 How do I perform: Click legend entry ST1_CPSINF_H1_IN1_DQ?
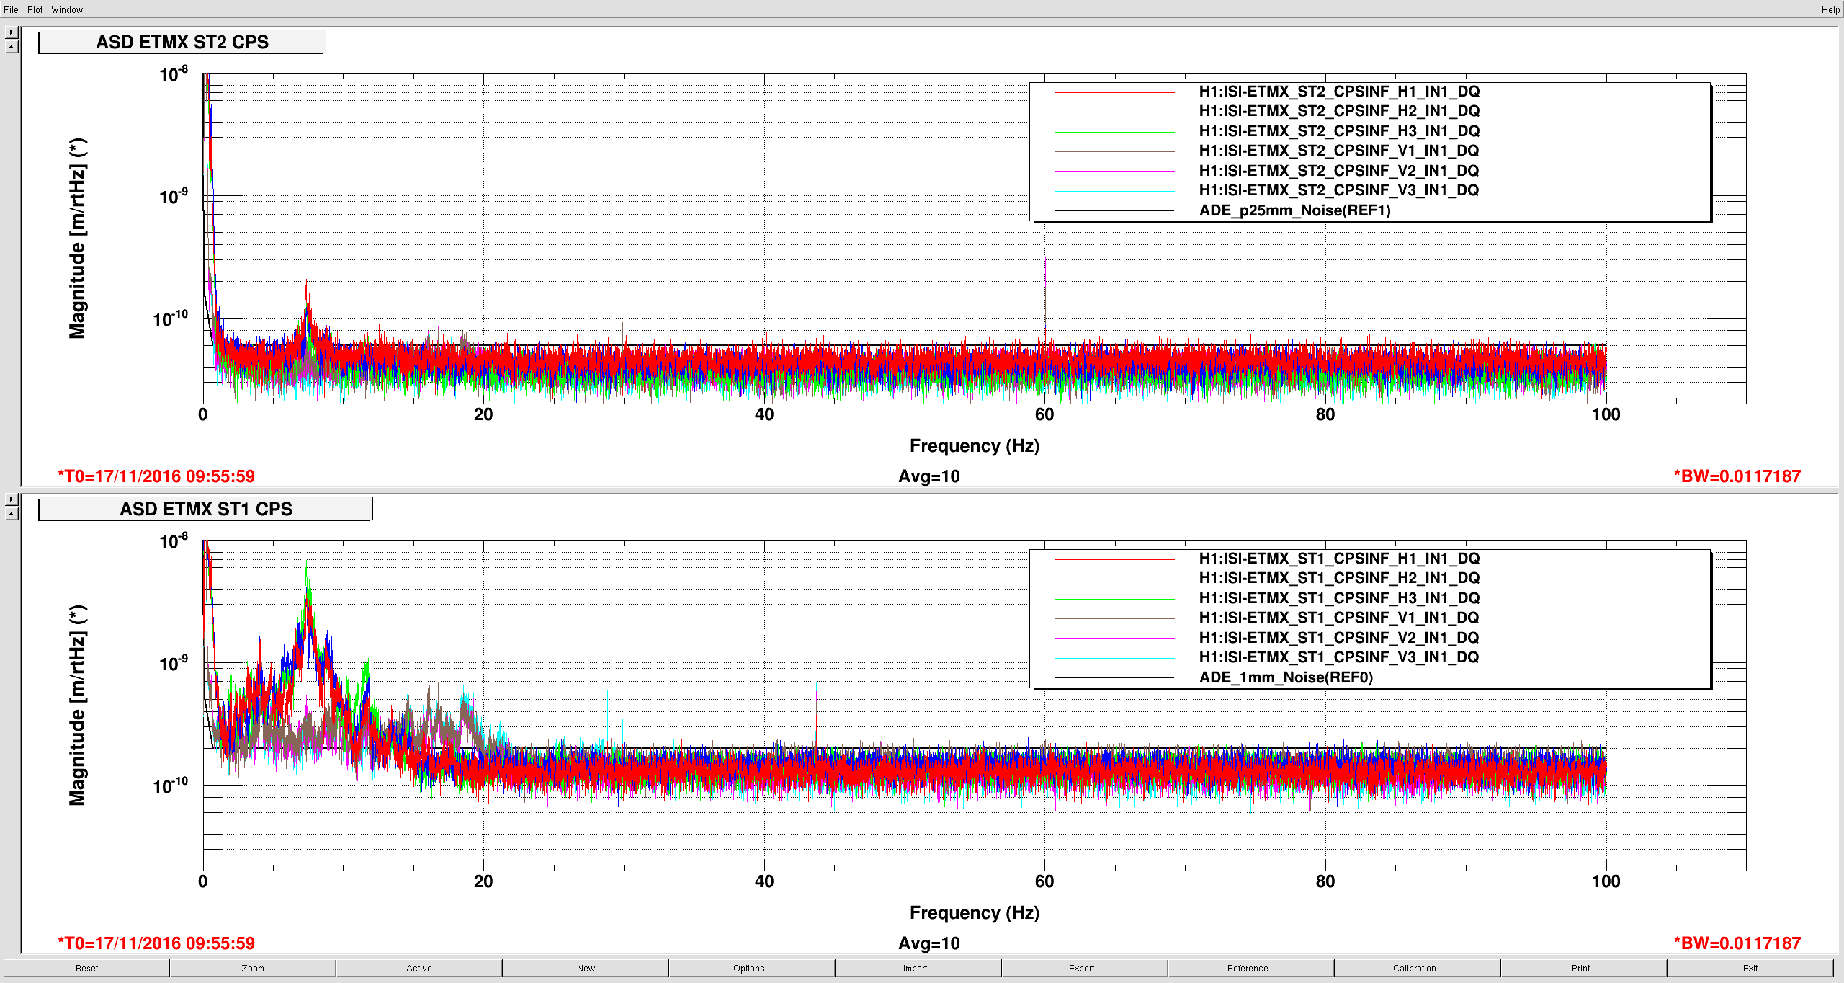point(1339,559)
